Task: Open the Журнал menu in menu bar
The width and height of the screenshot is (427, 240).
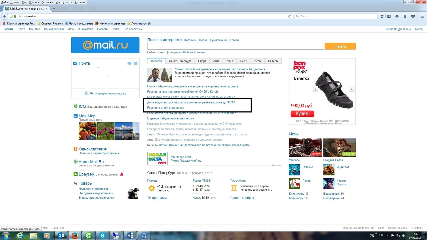Action: point(34,2)
